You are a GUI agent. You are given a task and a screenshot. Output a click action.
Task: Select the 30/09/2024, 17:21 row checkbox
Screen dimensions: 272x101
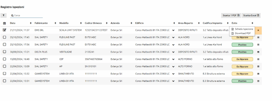click(5, 52)
